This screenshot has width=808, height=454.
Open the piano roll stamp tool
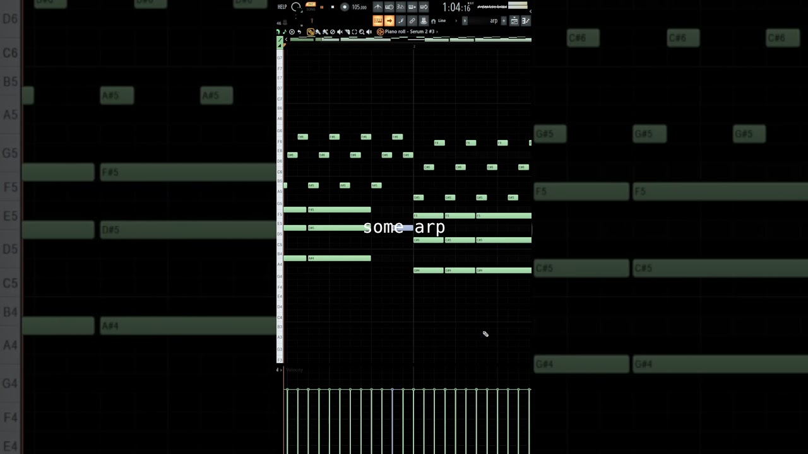[x=292, y=32]
